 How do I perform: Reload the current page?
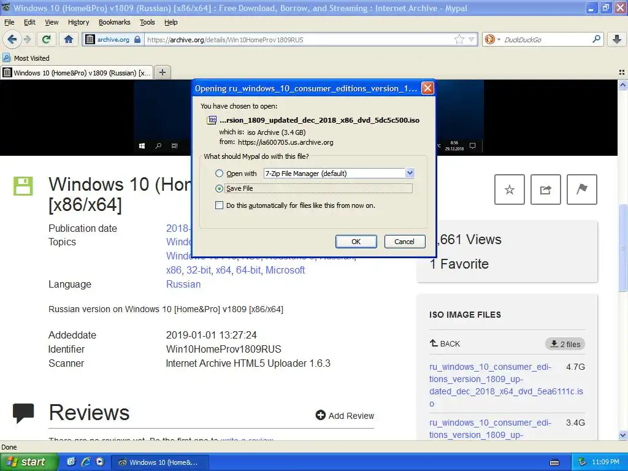(x=47, y=39)
